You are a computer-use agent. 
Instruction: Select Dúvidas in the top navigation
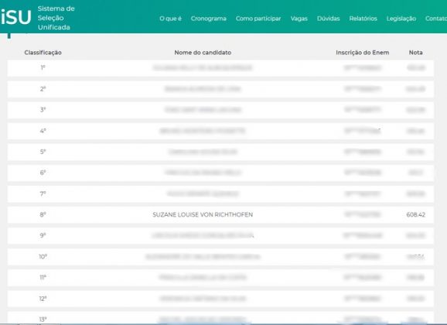(329, 19)
